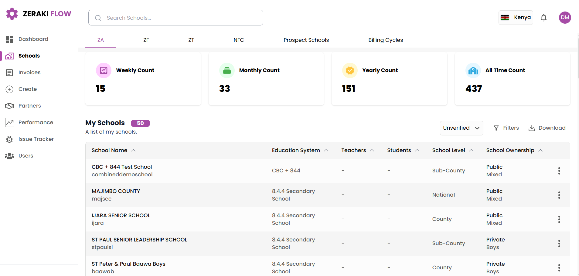Screen dimensions: 579x276
Task: Open the notifications bell
Action: coord(544,18)
